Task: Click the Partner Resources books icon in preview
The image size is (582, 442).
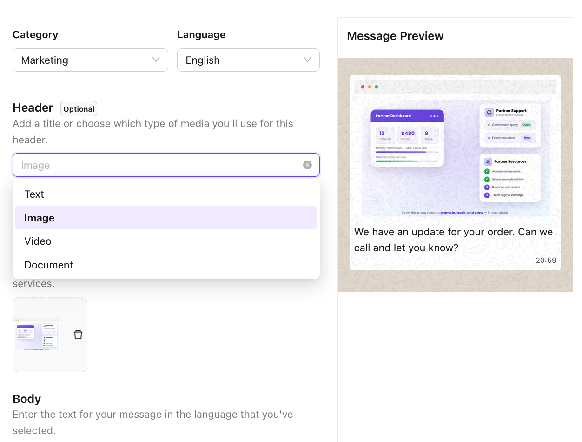Action: (x=488, y=162)
